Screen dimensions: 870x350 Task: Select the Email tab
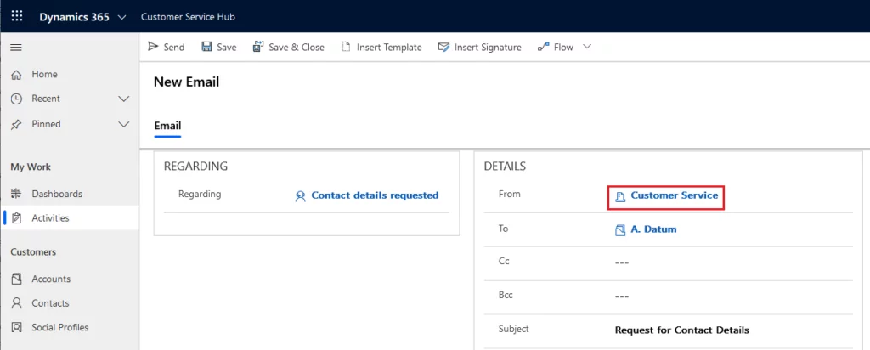(167, 126)
